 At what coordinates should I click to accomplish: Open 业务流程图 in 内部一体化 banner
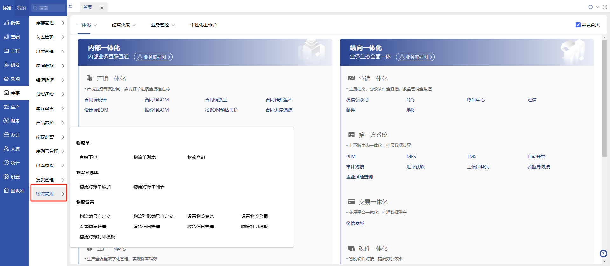(x=153, y=57)
